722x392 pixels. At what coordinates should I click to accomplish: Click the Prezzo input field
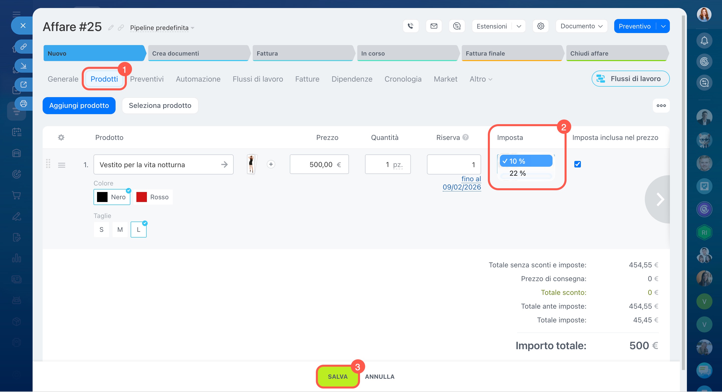pos(319,164)
